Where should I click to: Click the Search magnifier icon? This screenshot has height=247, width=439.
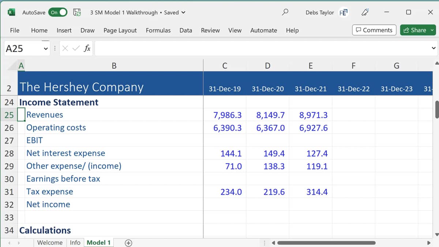coord(285,12)
